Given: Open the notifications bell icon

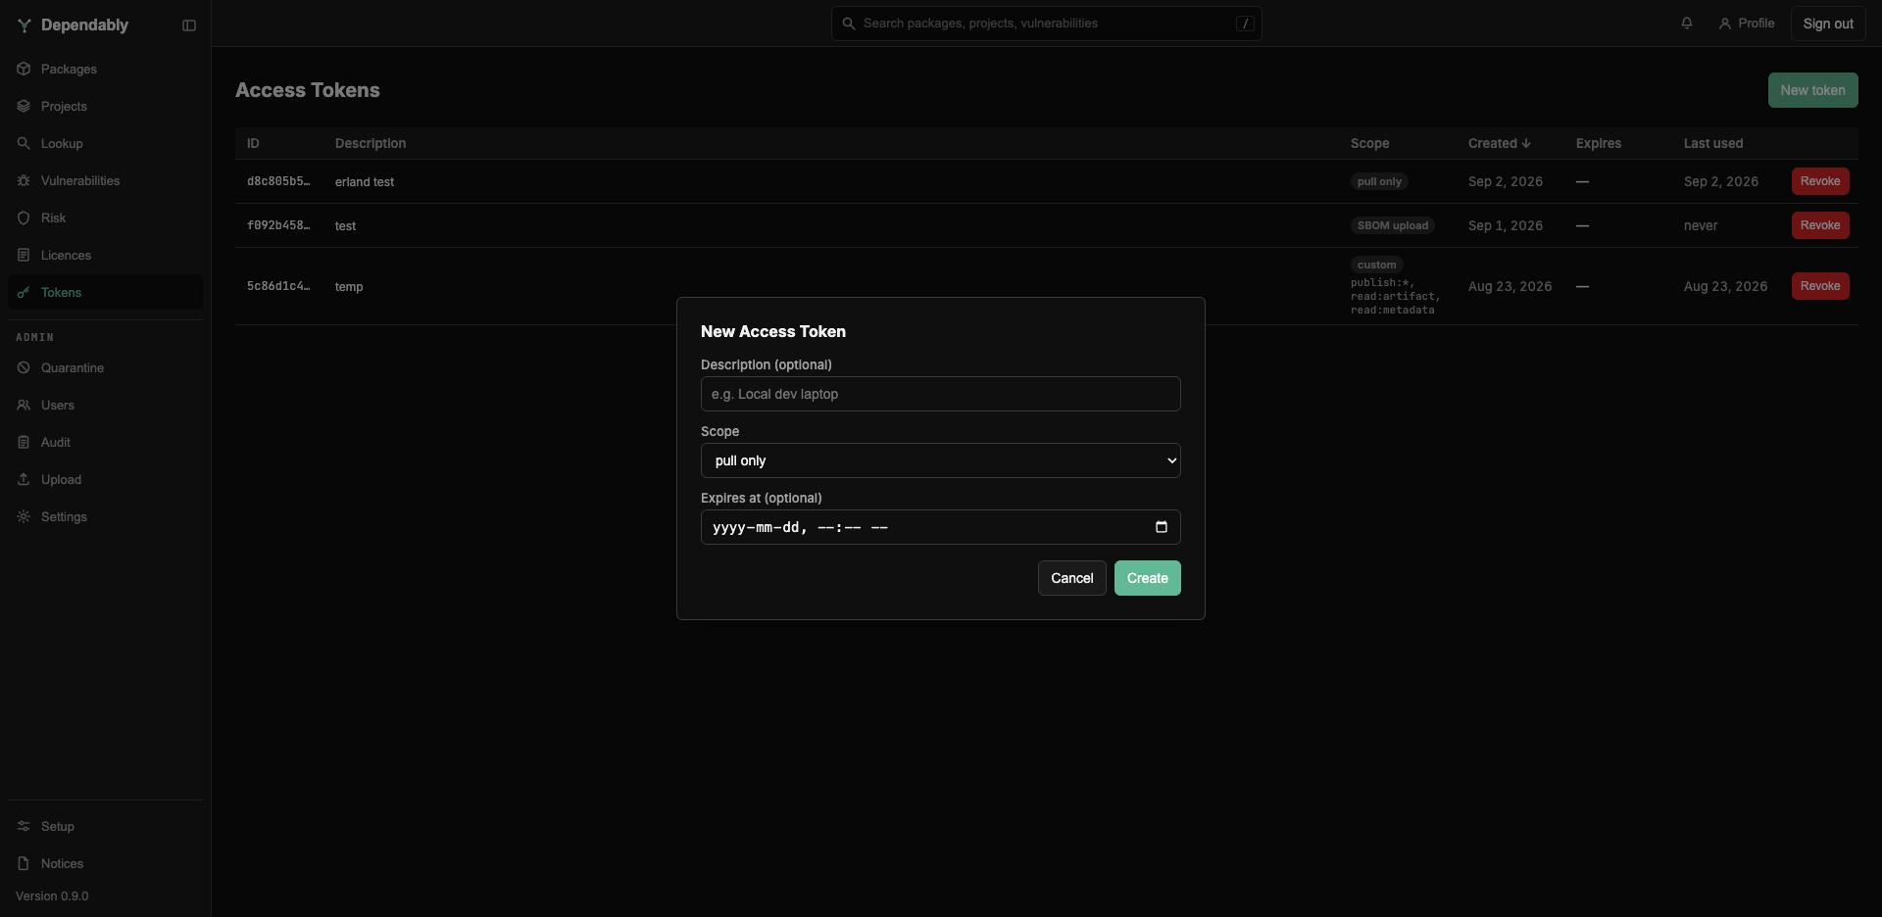Looking at the screenshot, I should [x=1687, y=24].
